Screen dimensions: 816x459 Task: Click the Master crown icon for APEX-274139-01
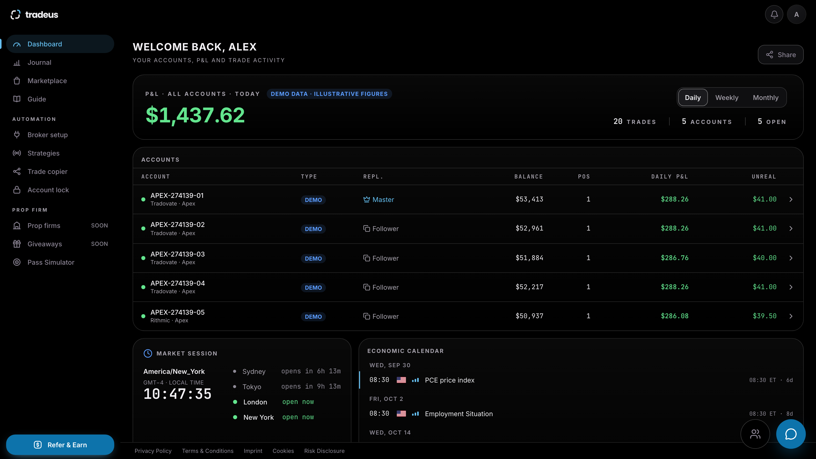click(366, 200)
